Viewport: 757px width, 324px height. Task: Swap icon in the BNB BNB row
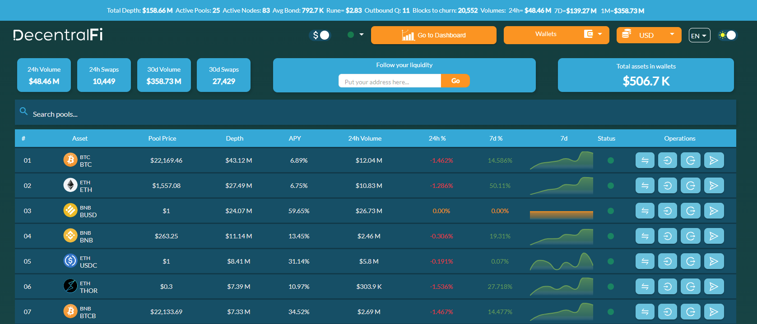645,236
